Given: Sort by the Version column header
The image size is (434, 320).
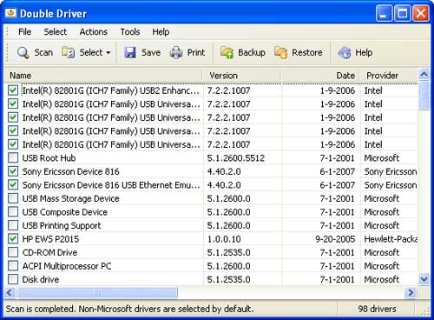Looking at the screenshot, I should (x=241, y=76).
